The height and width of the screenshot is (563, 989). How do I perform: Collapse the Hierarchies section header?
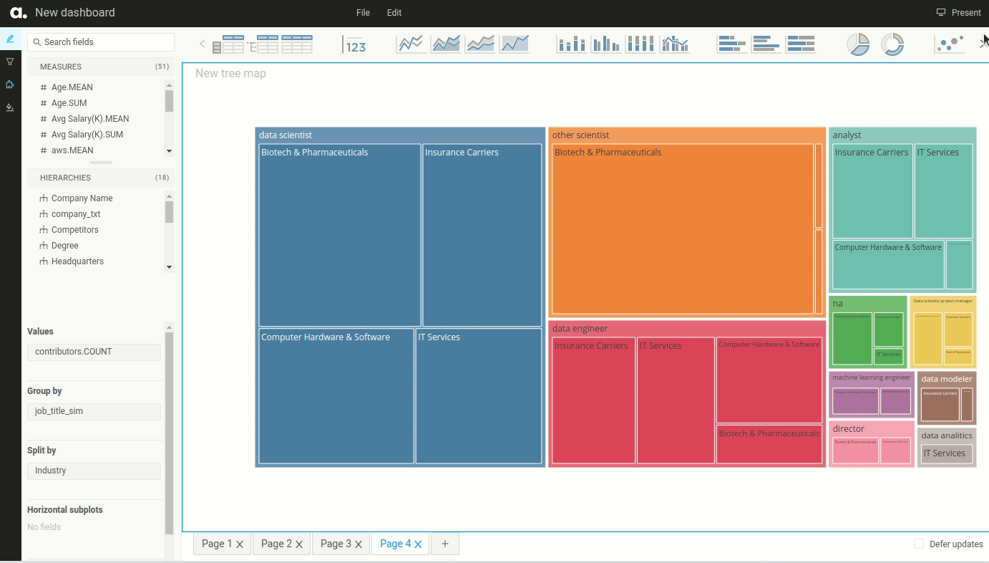(65, 178)
